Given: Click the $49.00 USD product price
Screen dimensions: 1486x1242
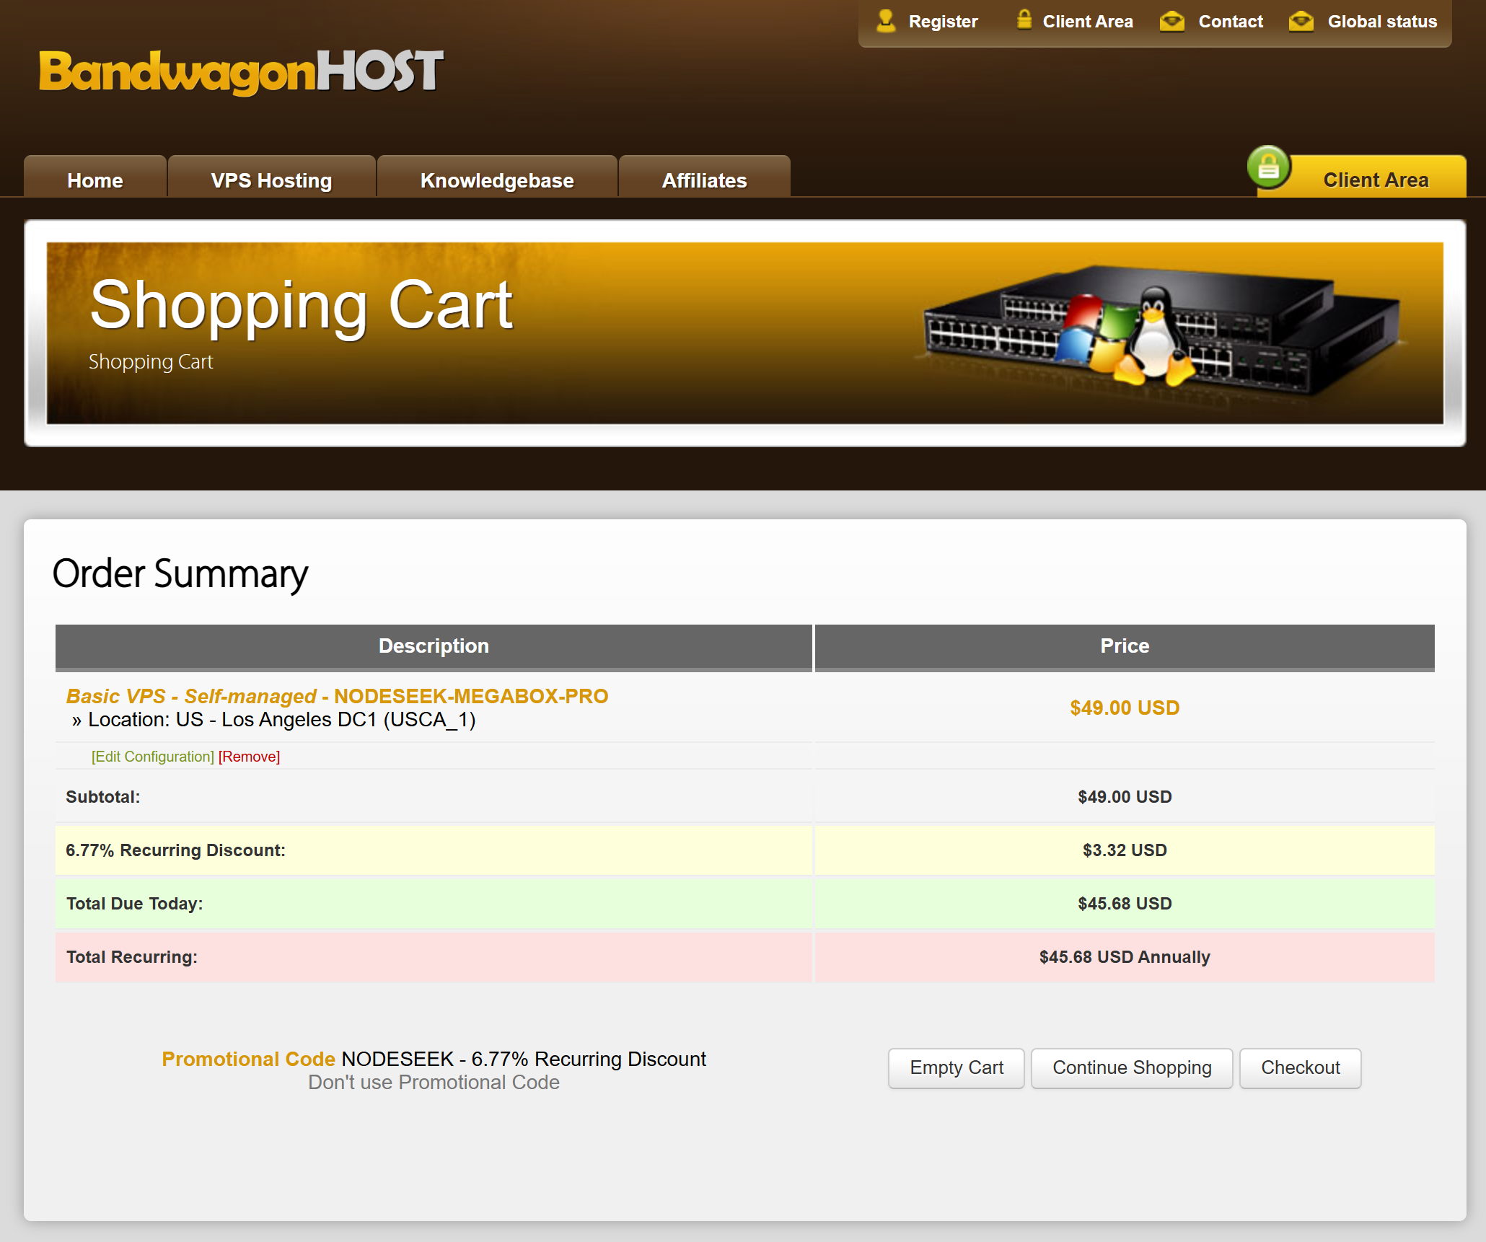Looking at the screenshot, I should tap(1125, 708).
